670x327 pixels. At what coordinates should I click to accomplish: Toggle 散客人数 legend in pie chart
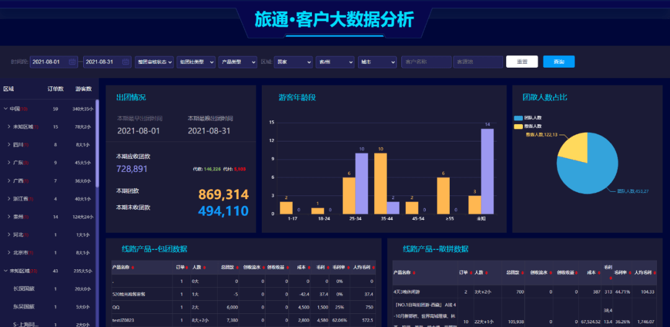(x=527, y=126)
